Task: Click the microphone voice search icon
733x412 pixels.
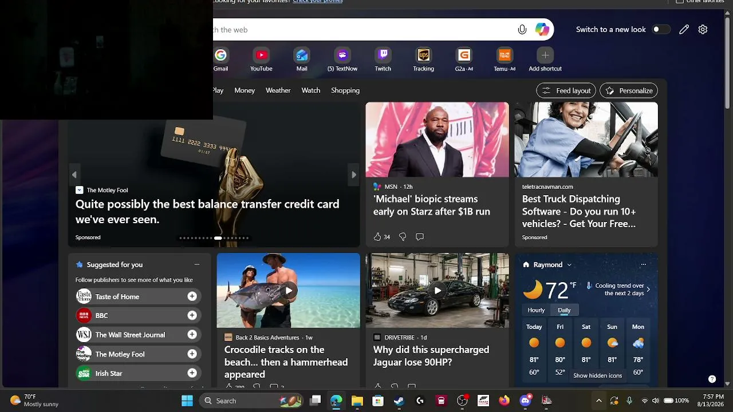Action: pos(522,30)
